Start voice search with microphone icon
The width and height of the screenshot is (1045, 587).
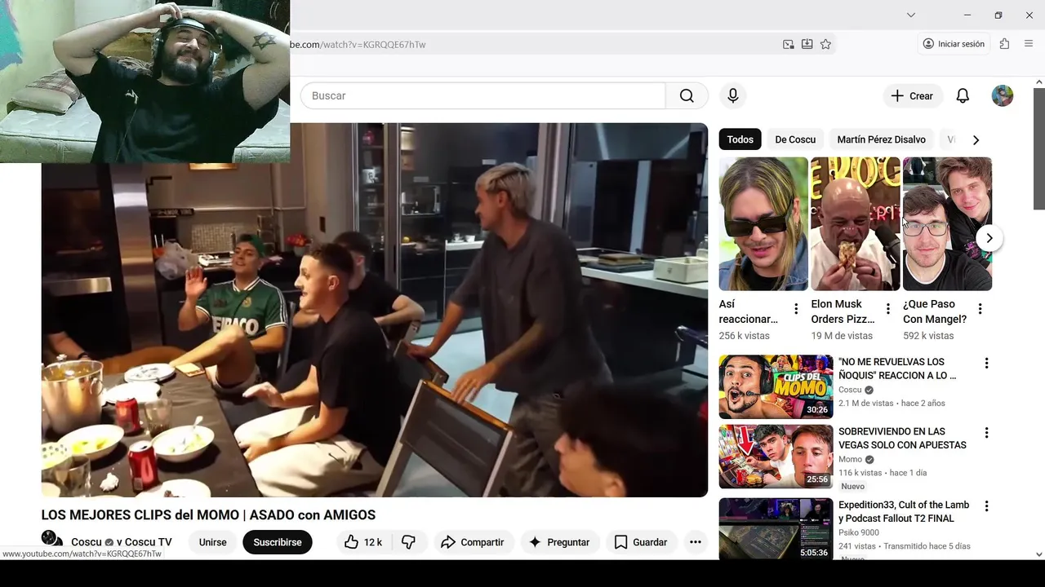pos(733,96)
